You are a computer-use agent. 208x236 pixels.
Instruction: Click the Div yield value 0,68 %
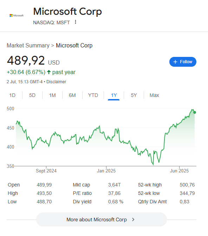(116, 202)
